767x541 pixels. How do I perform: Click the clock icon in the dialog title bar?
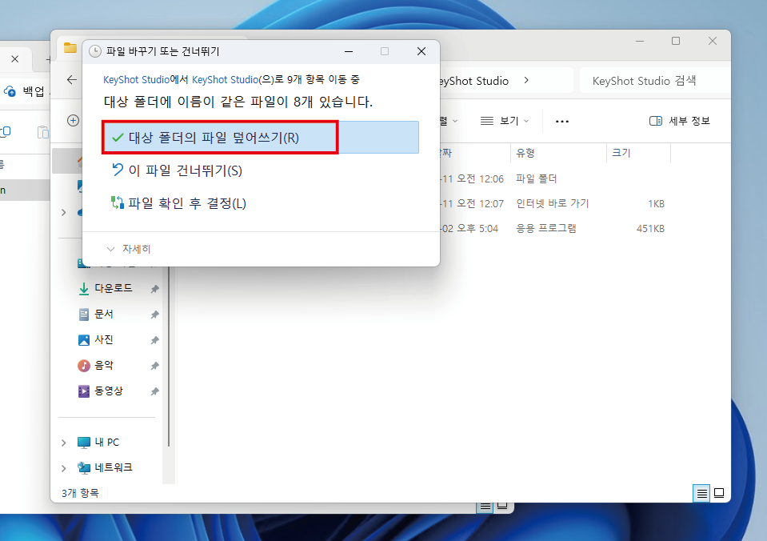coord(95,51)
